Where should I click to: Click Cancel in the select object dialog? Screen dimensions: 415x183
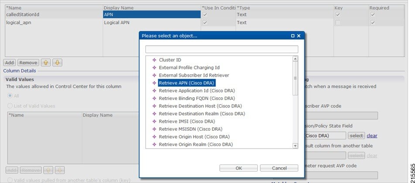point(279,168)
